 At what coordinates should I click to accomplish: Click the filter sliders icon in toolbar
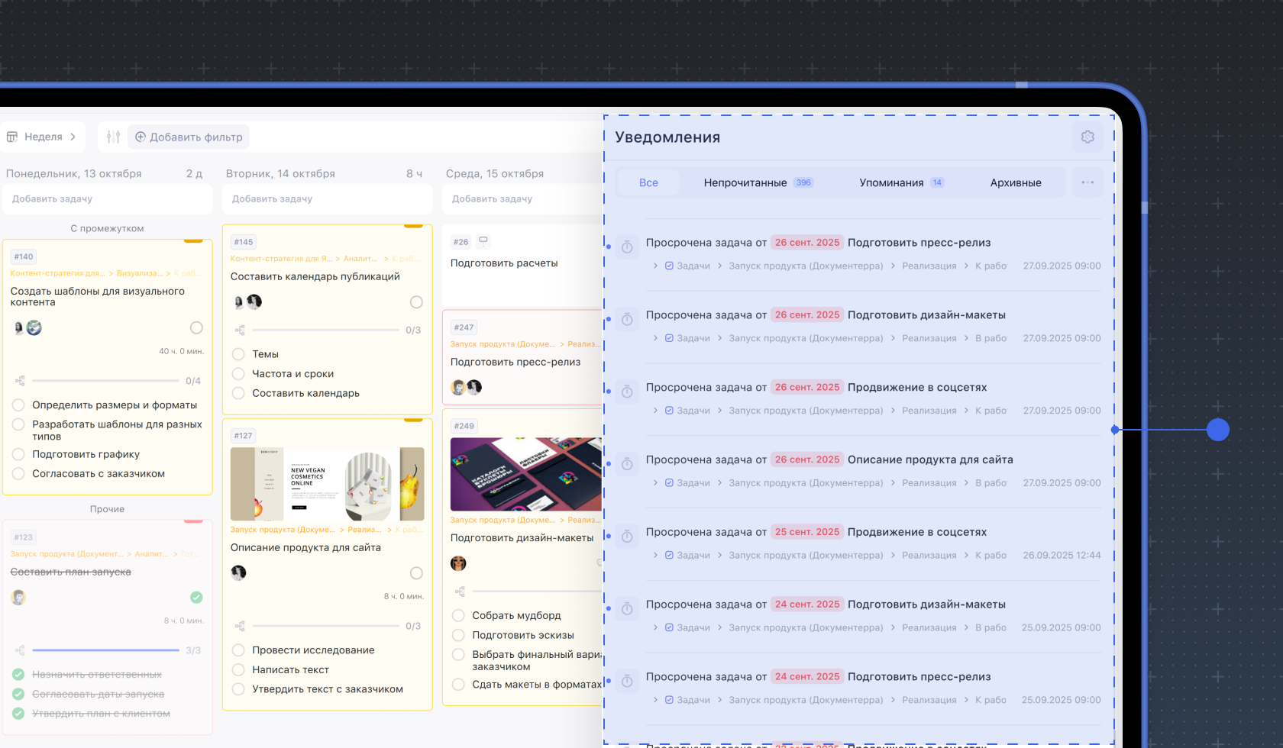click(113, 137)
